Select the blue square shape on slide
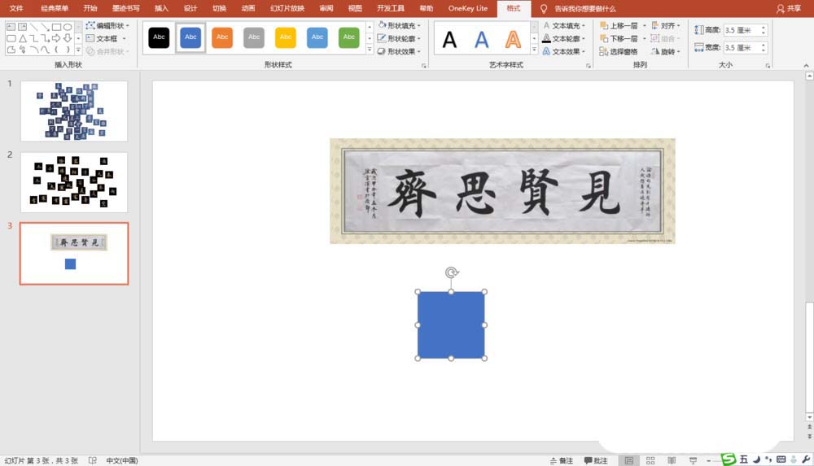 pos(451,324)
